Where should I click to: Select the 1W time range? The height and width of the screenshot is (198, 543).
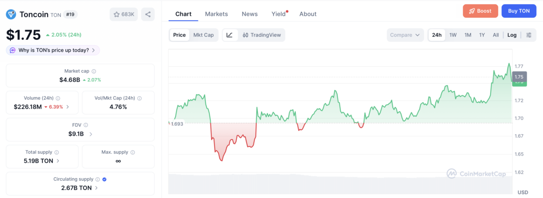click(453, 35)
